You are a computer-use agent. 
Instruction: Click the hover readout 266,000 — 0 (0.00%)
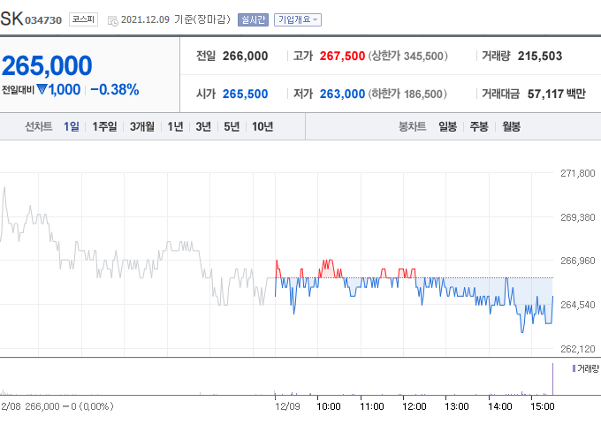click(x=69, y=406)
